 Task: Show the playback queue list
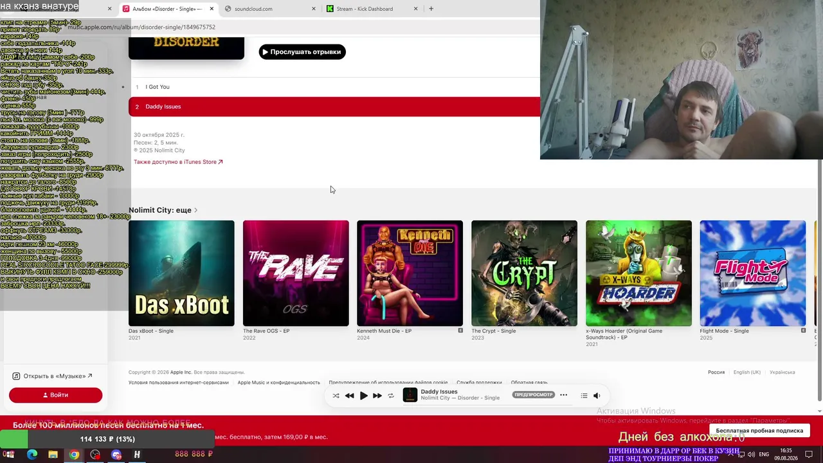click(x=584, y=395)
